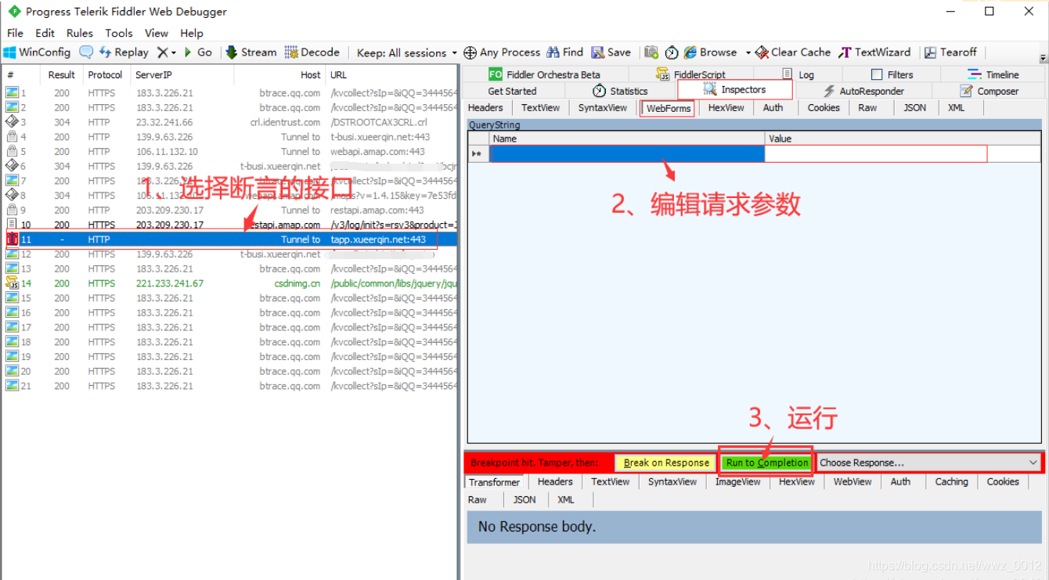Image resolution: width=1049 pixels, height=580 pixels.
Task: Switch to the Statistics tab
Action: click(x=620, y=91)
